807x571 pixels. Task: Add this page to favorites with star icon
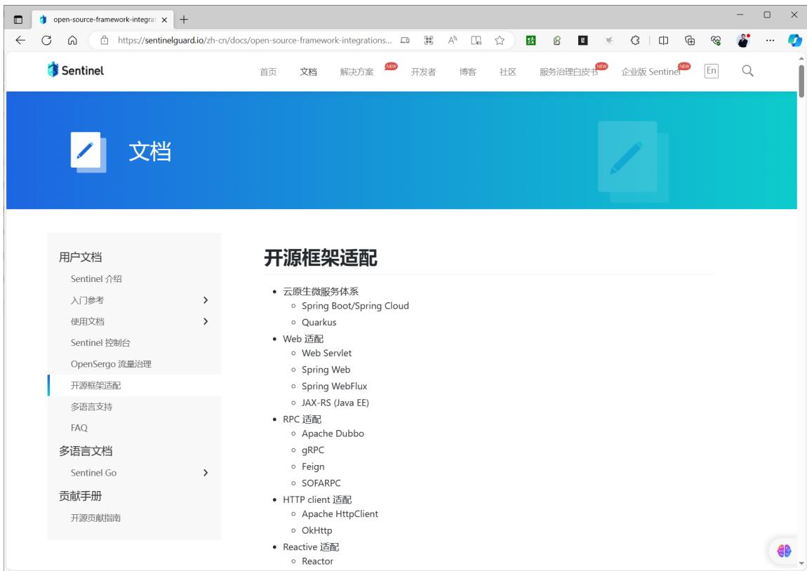pos(499,40)
